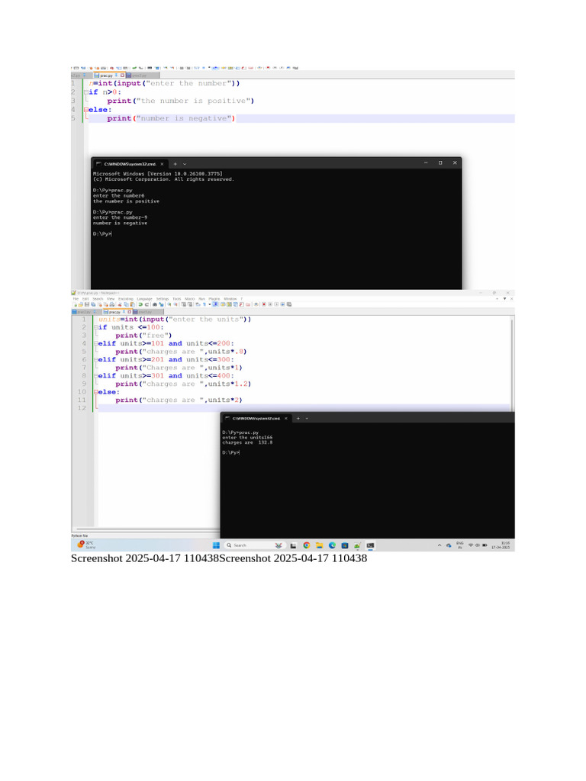Open the Edit menu in lower Notepad++

[85, 299]
